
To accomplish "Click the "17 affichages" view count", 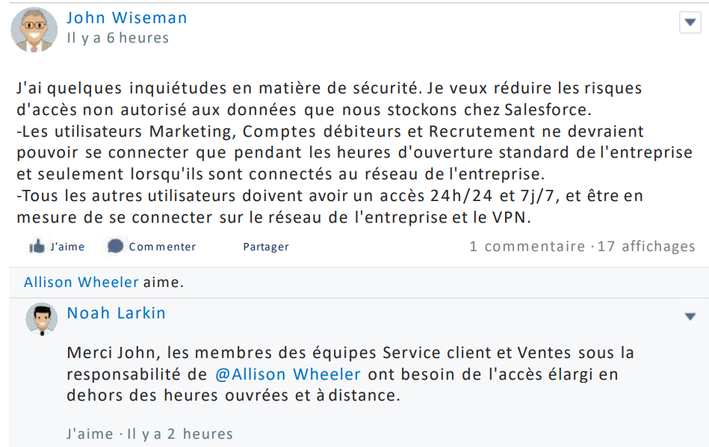I will tap(646, 246).
